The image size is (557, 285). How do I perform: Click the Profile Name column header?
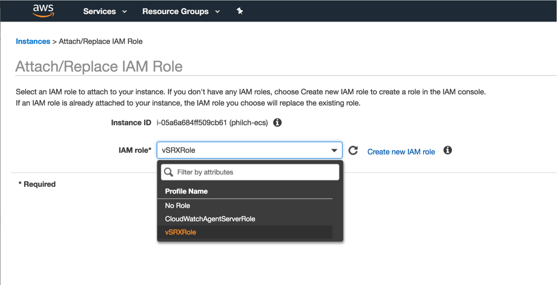point(186,191)
